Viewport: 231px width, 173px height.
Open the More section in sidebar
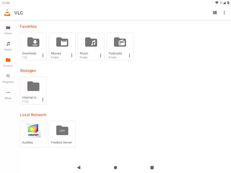click(x=8, y=95)
